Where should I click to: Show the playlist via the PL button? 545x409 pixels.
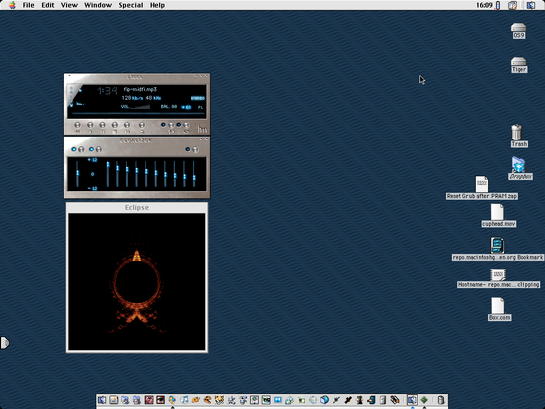click(x=201, y=107)
